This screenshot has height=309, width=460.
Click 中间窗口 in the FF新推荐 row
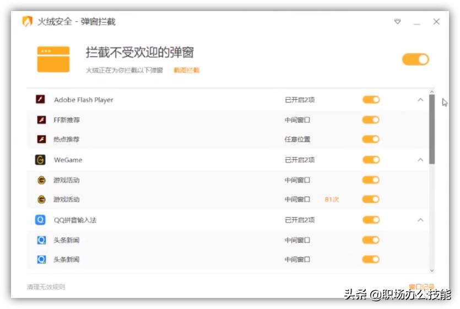tap(297, 120)
